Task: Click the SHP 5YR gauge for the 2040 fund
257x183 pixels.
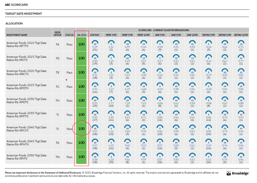Action: 176,127
